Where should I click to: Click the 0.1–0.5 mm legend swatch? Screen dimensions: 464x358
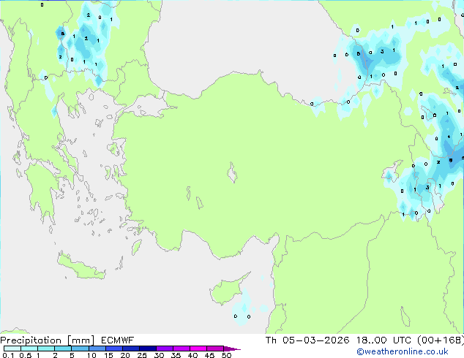click(12, 349)
